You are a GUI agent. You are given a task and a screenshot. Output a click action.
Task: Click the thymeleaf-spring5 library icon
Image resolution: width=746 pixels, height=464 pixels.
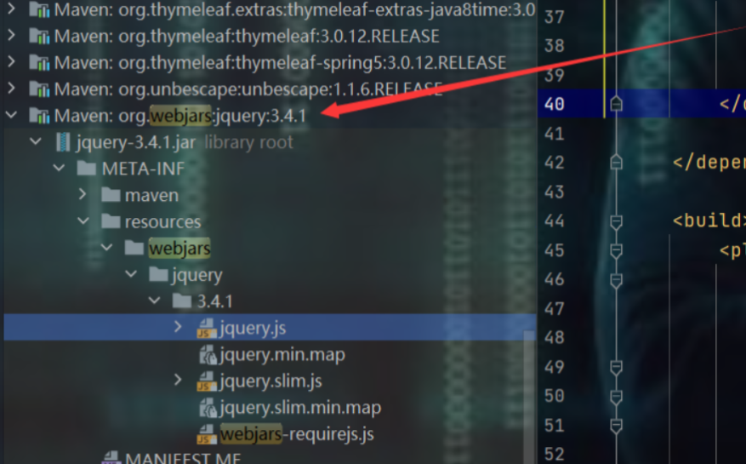[x=39, y=62]
